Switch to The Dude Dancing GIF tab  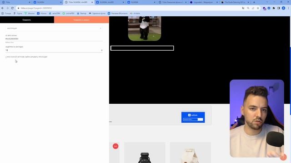tap(235, 2)
